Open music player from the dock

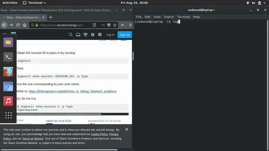[8, 101]
